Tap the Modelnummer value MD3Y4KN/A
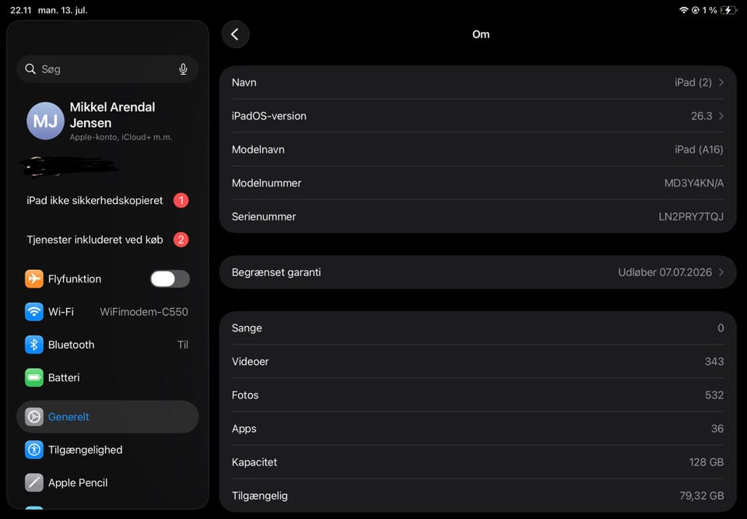Viewport: 747px width, 519px height. [693, 183]
